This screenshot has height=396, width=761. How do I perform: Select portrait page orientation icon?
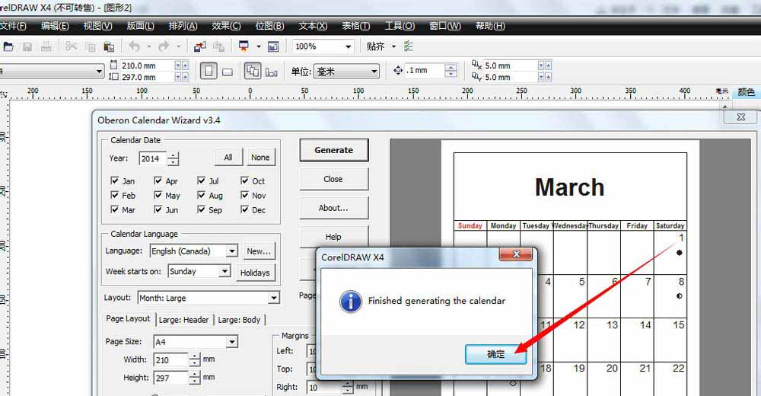click(209, 72)
